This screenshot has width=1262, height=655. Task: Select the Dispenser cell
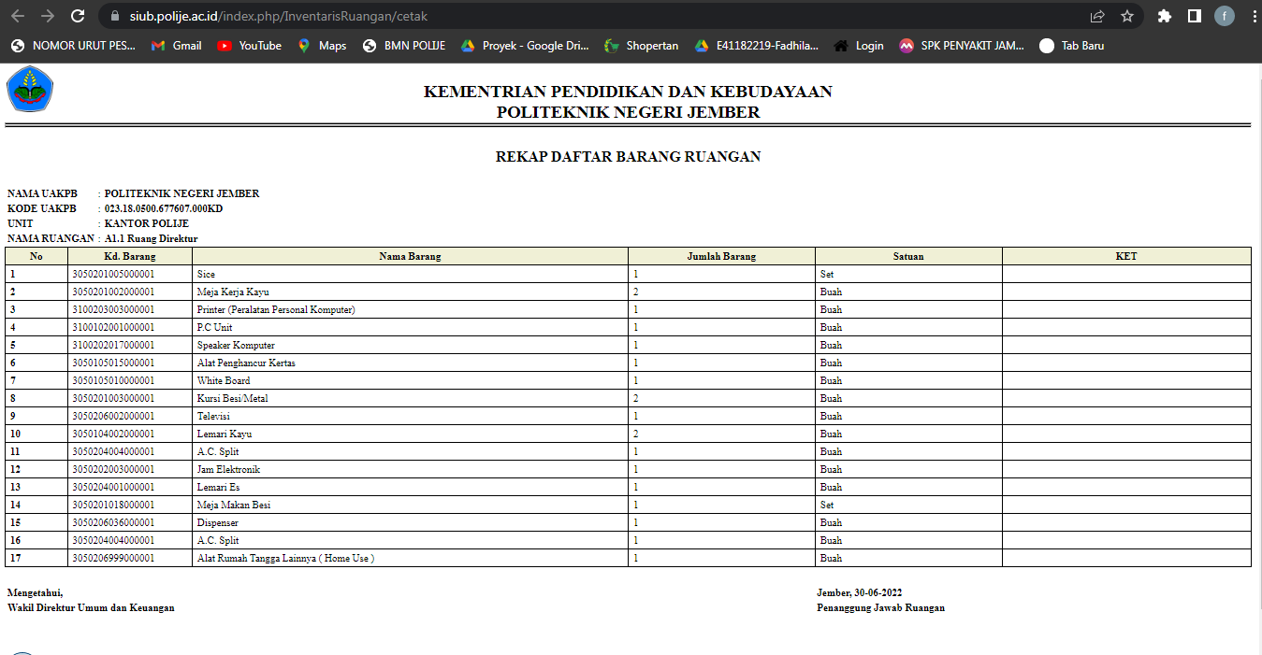(x=410, y=522)
